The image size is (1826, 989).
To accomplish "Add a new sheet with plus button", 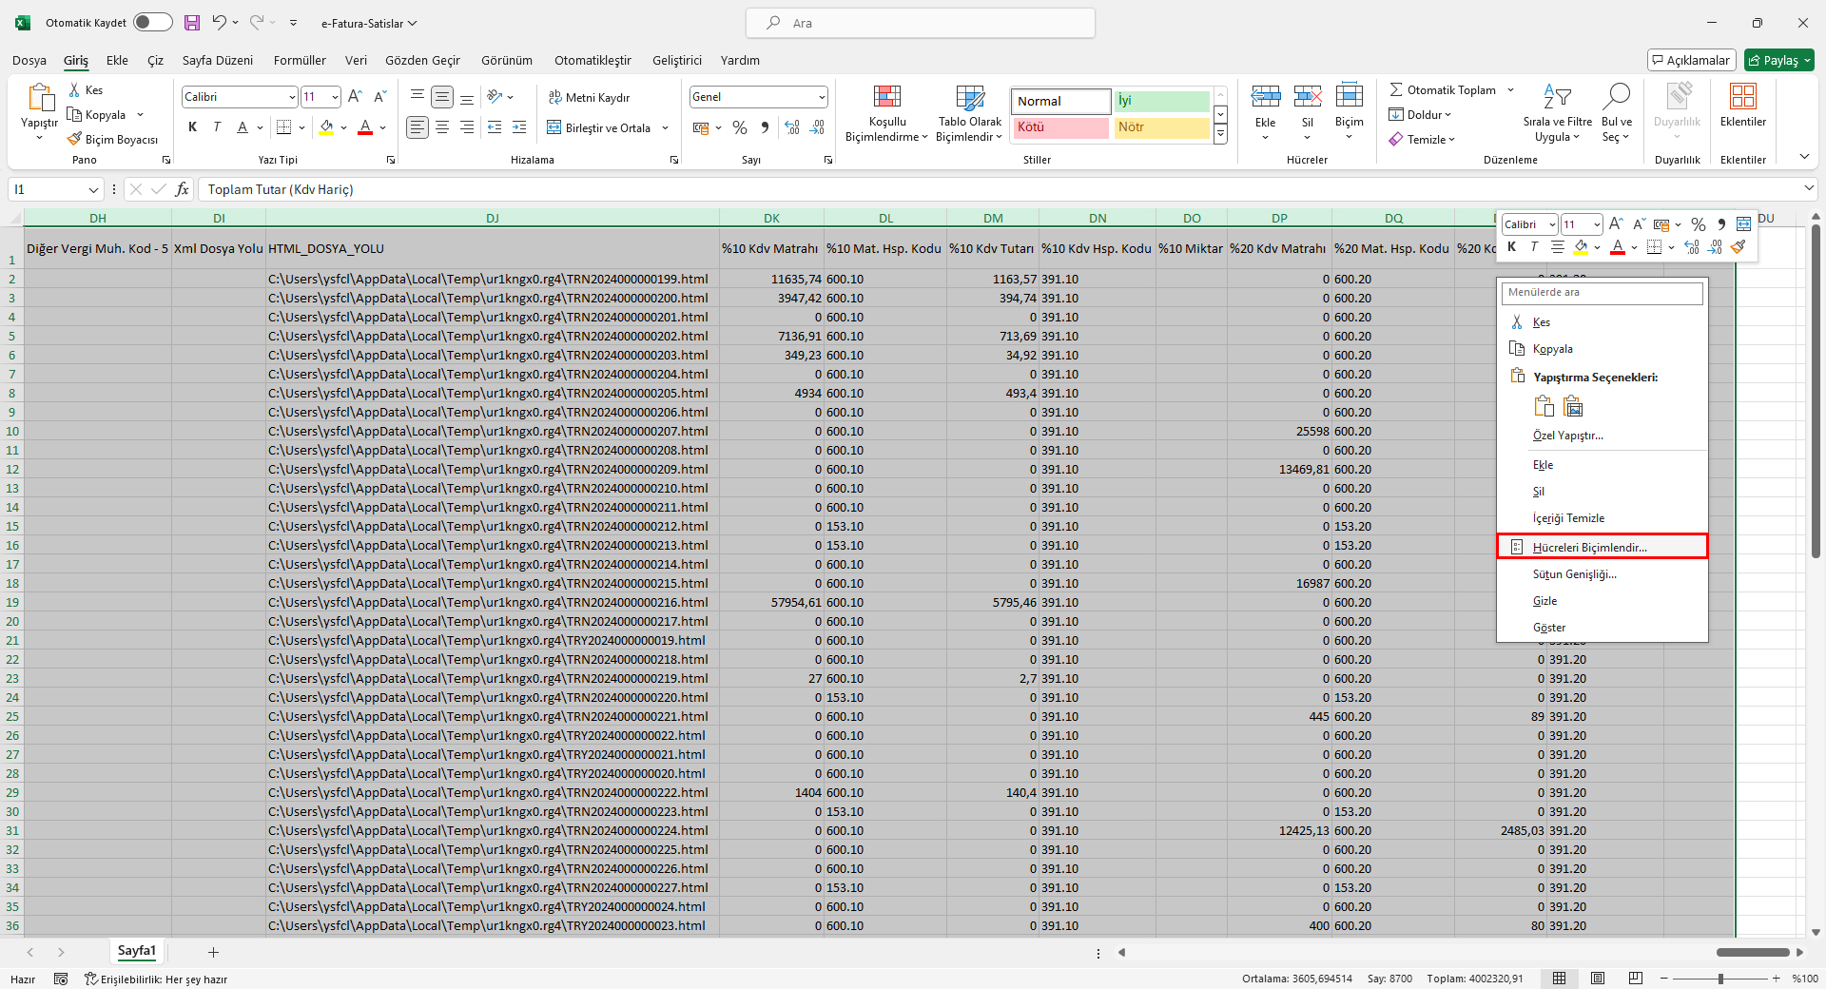I will tap(213, 952).
